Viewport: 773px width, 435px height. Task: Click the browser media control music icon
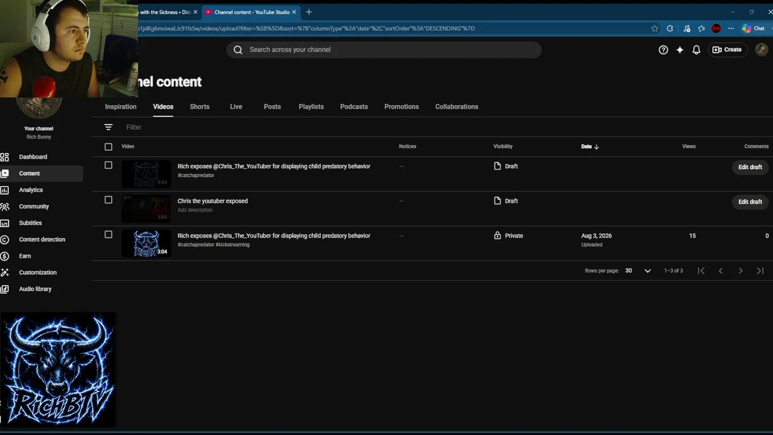point(687,28)
